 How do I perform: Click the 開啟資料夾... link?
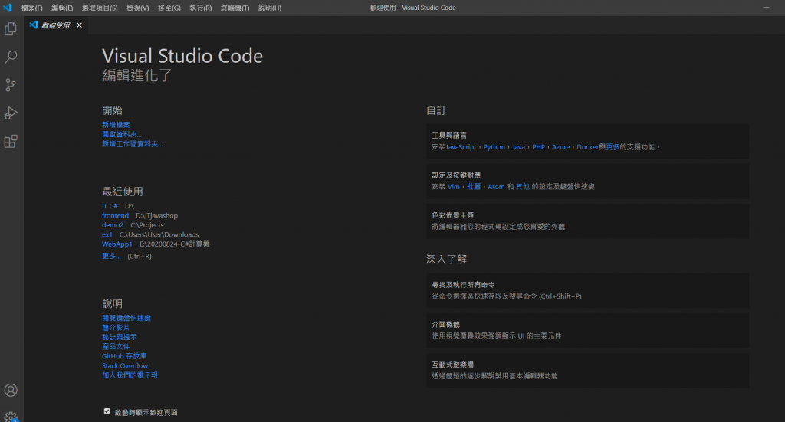[122, 135]
